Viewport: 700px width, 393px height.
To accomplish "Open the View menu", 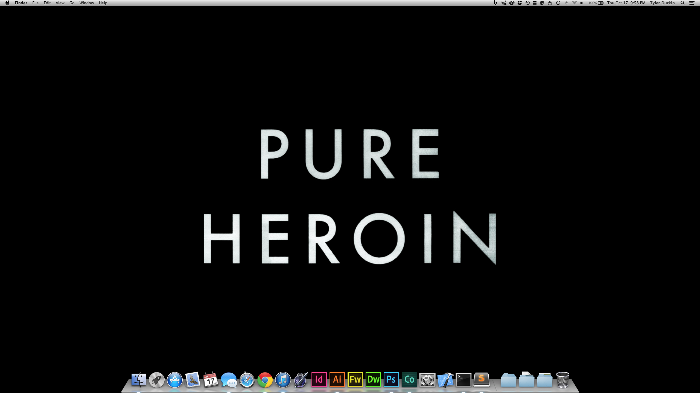I will [60, 3].
